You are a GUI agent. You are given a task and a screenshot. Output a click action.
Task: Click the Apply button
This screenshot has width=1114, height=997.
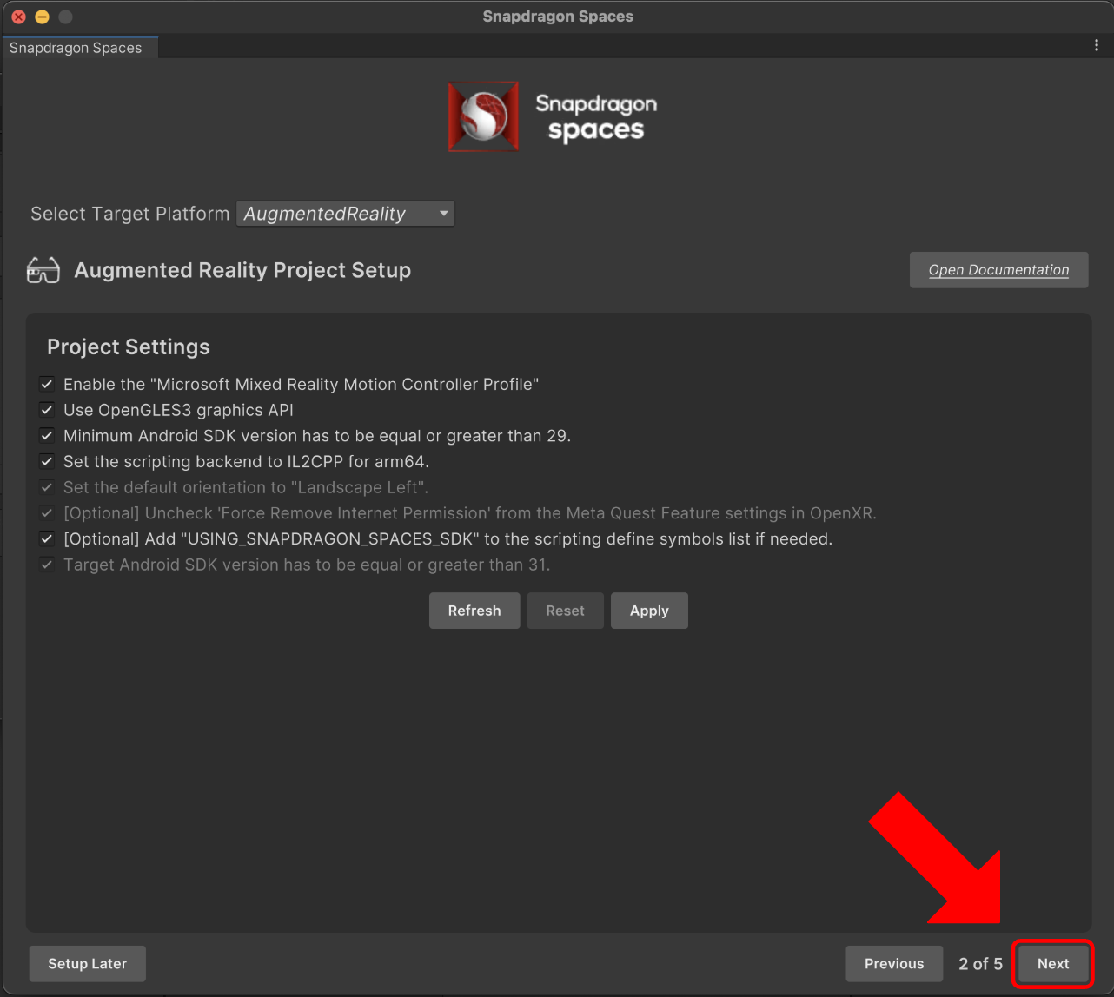[x=649, y=611]
